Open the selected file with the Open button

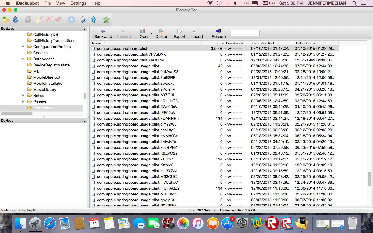click(144, 34)
